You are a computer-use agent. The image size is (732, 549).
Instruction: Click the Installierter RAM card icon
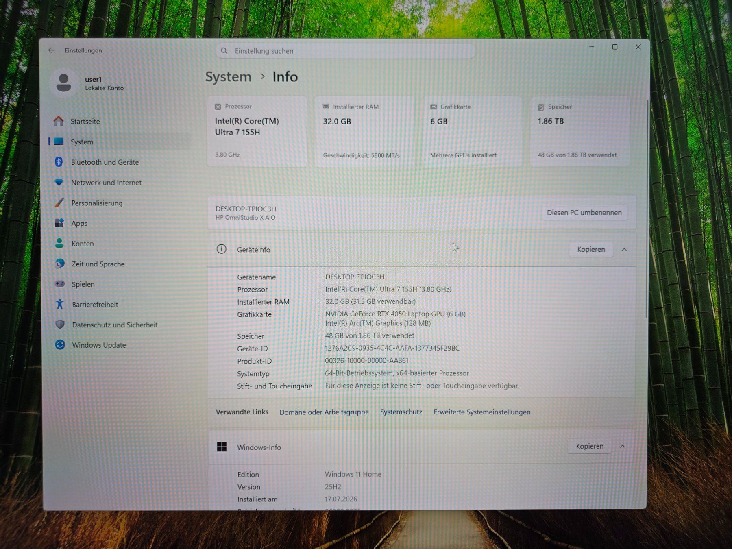pyautogui.click(x=326, y=107)
